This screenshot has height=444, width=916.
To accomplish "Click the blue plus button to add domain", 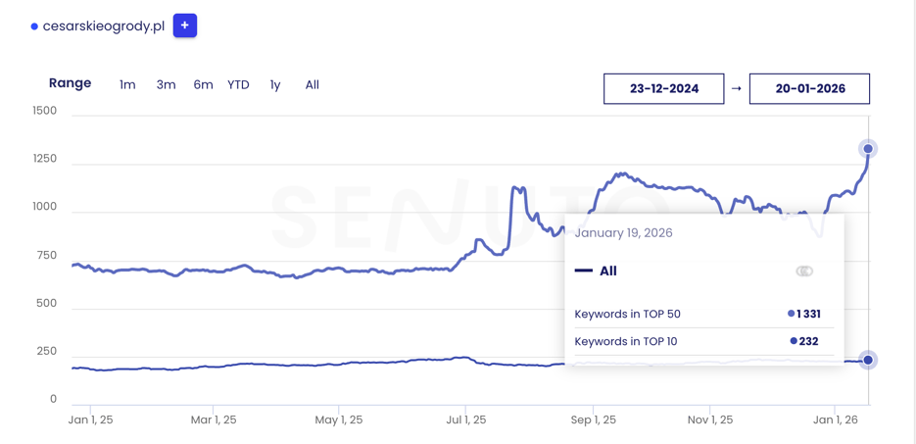I will click(x=184, y=25).
